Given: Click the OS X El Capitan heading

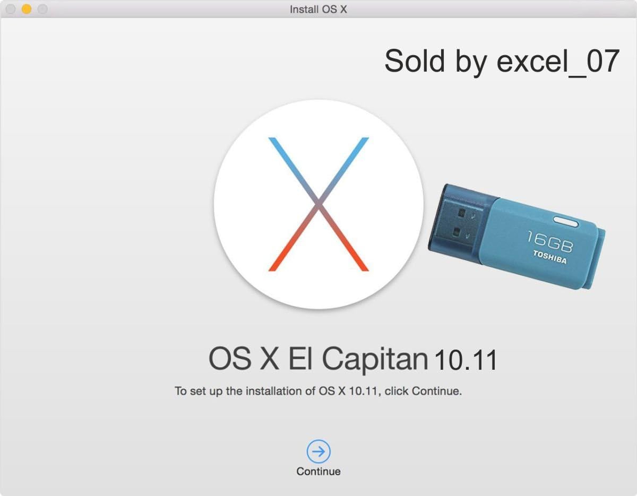Looking at the screenshot, I should click(318, 359).
